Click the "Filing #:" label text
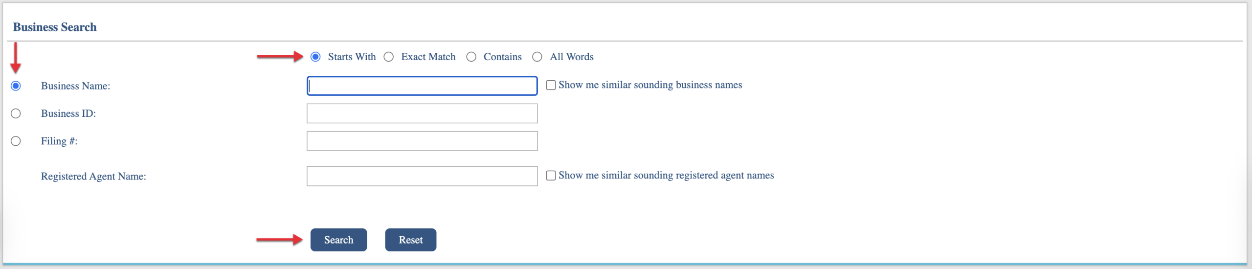 point(59,141)
